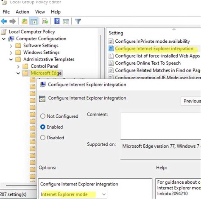Expand the Windows Settings tree node
Image resolution: width=201 pixels, height=199 pixels.
[x=11, y=52]
